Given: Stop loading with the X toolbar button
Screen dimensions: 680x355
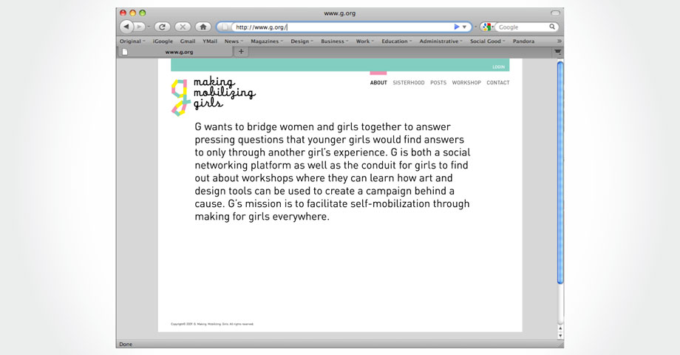Looking at the screenshot, I should (183, 27).
